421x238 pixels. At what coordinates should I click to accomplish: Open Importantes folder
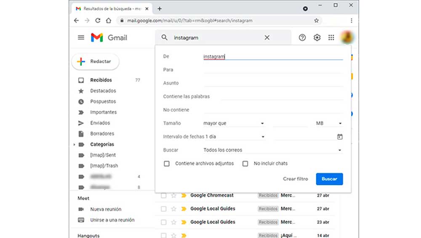tap(104, 112)
